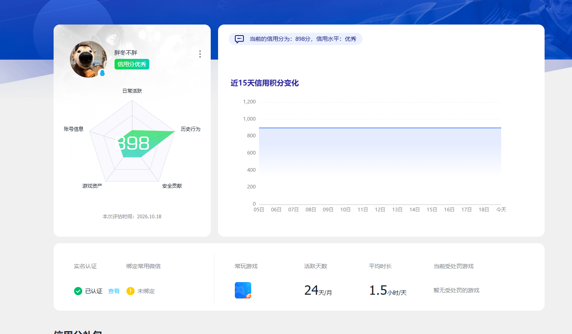The image size is (572, 334).
Task: Click the 24天/月 active days value
Action: (318, 290)
